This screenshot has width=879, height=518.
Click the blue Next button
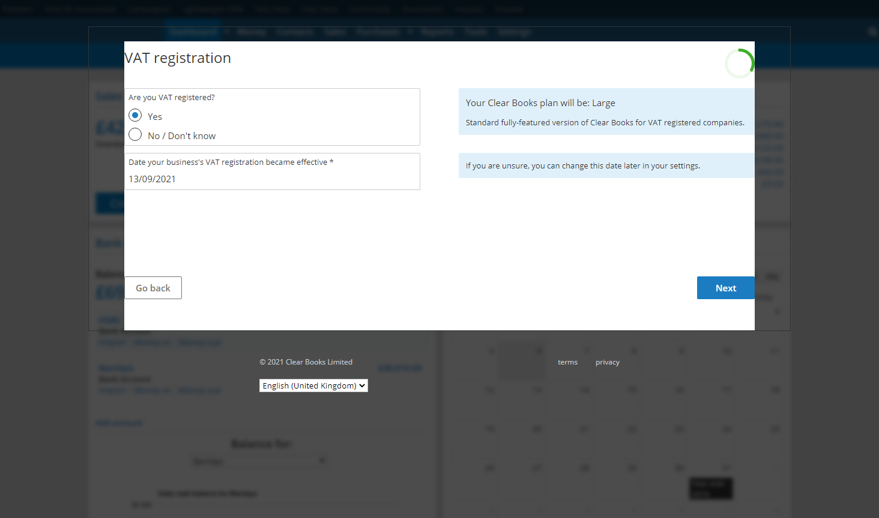click(725, 288)
